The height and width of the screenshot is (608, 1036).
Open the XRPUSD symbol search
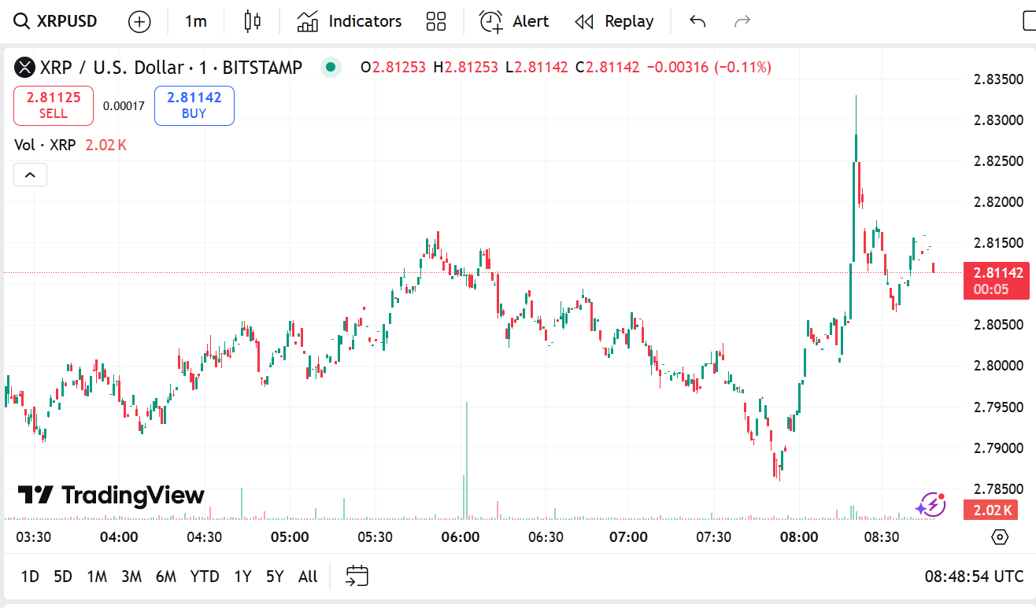tap(57, 21)
